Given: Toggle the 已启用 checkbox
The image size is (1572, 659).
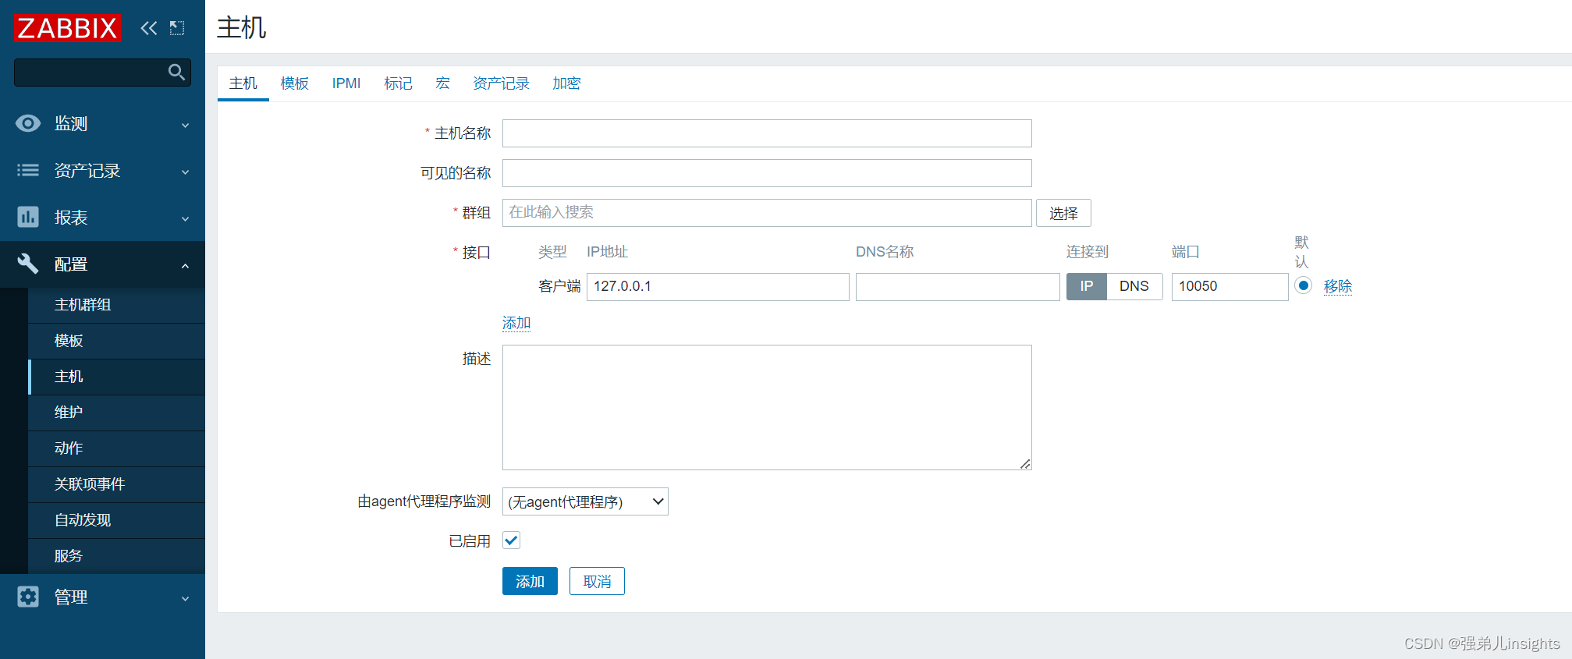Looking at the screenshot, I should tap(511, 540).
